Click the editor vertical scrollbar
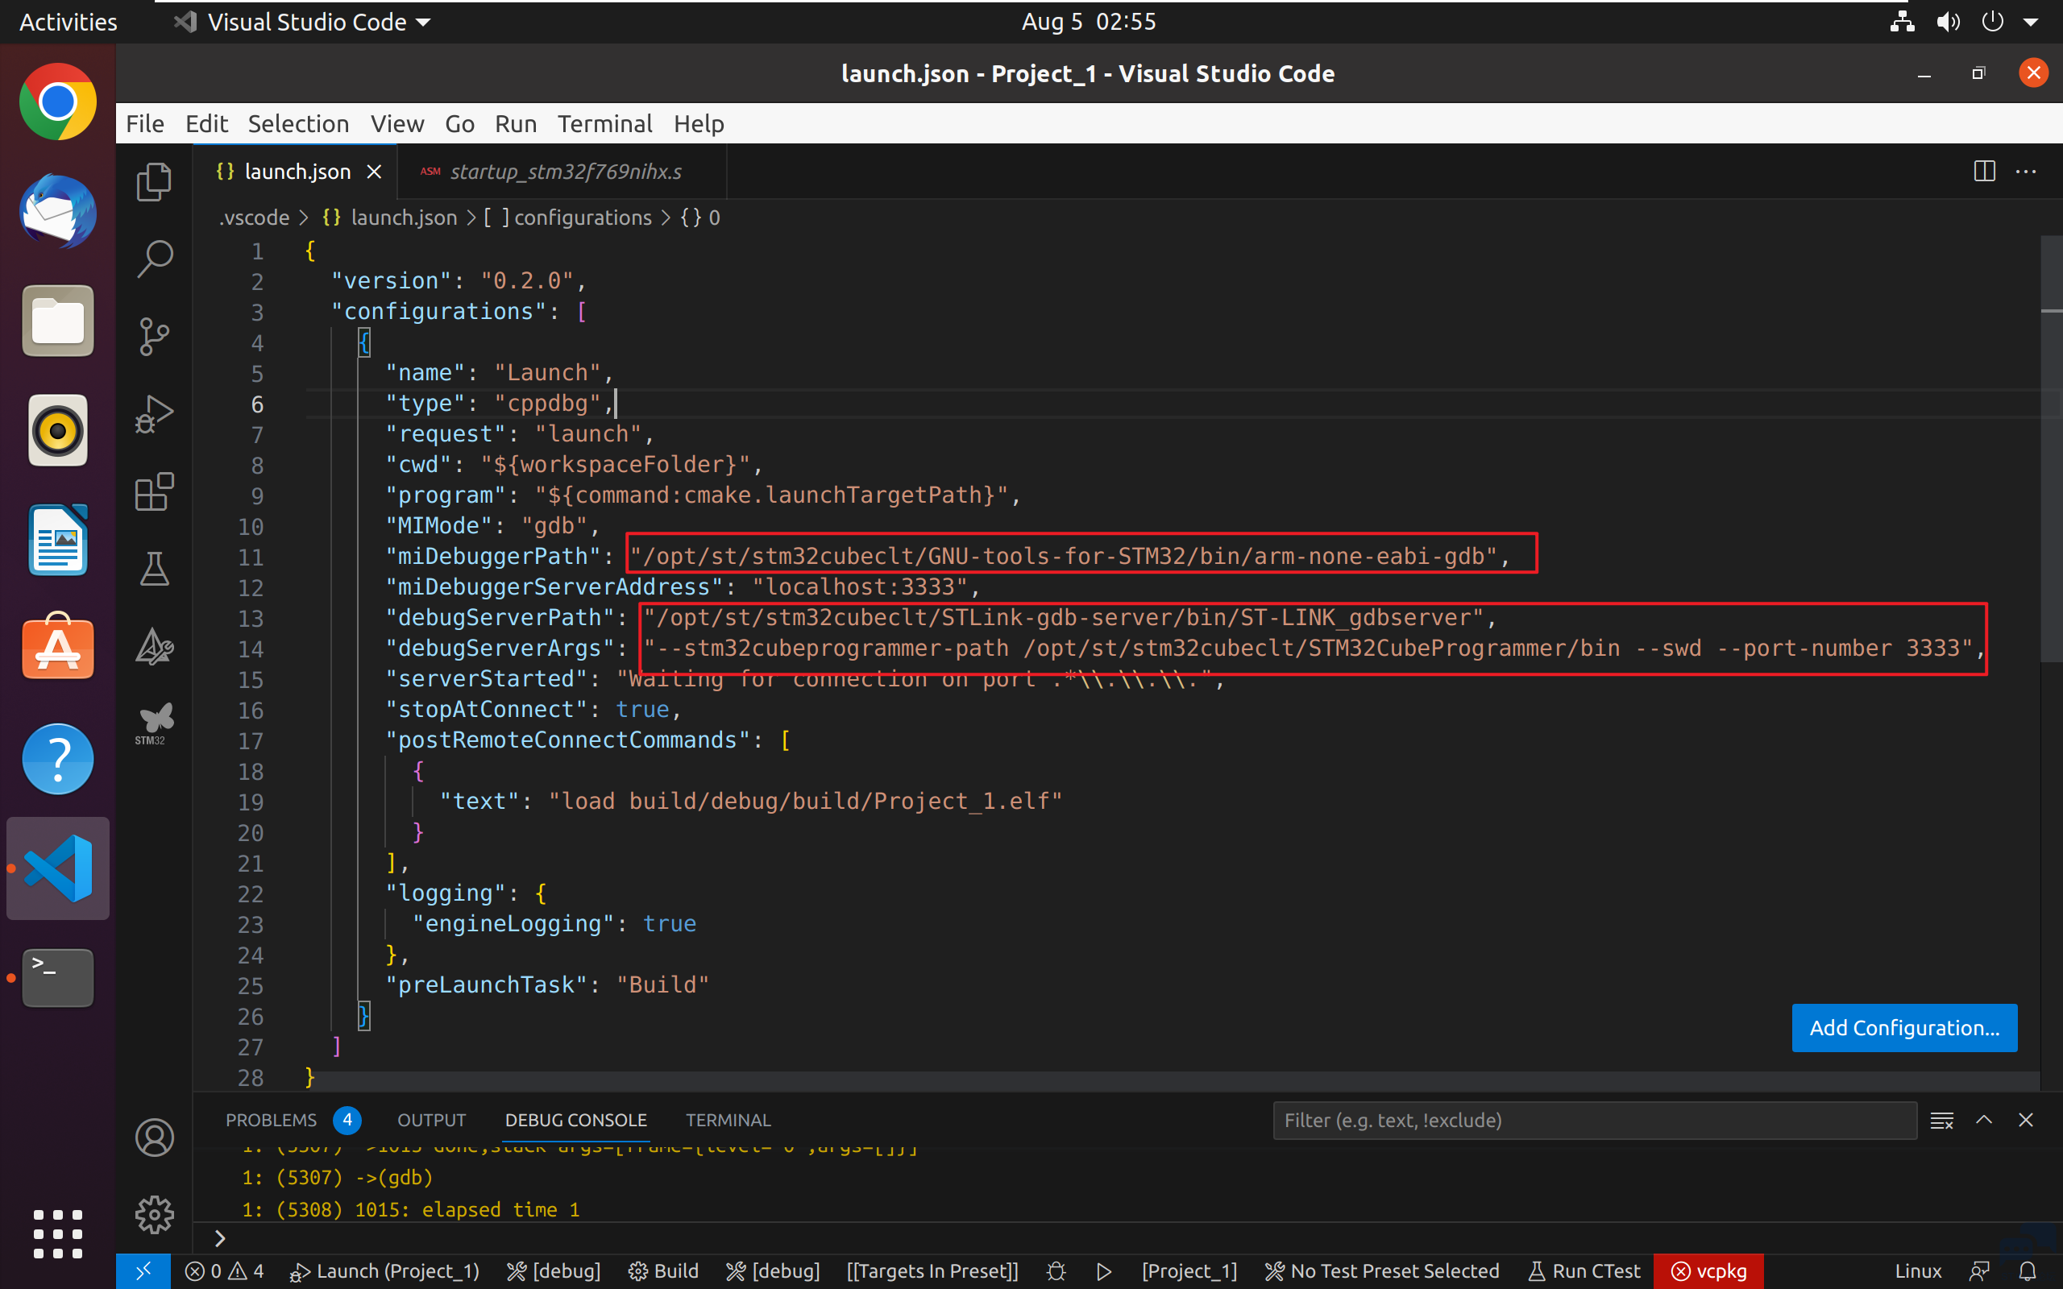This screenshot has height=1289, width=2063. coord(2051,448)
